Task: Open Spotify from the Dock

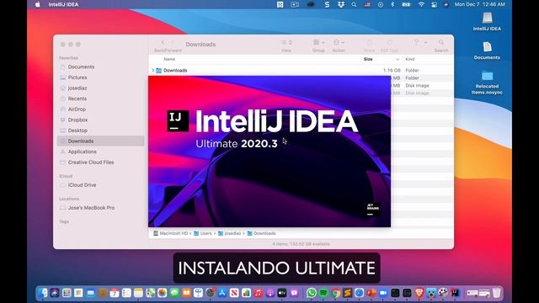Action: 323,293
